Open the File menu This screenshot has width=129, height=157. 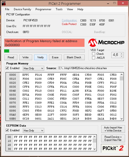pos(7,9)
